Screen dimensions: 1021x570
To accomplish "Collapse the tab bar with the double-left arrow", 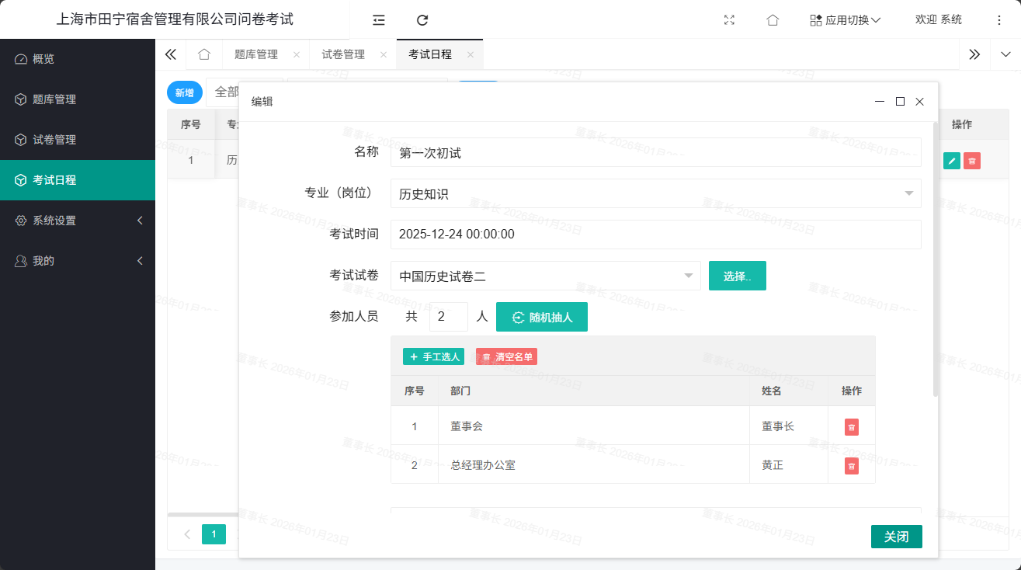I will click(x=170, y=54).
